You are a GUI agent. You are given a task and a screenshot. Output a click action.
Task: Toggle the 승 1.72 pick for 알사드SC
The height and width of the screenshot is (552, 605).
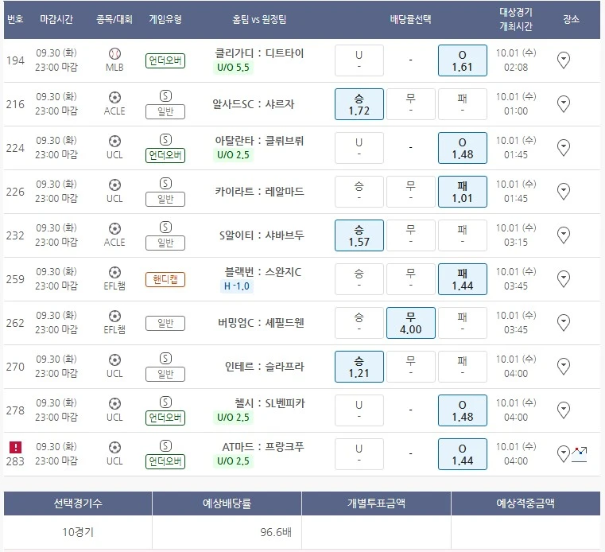pyautogui.click(x=359, y=104)
